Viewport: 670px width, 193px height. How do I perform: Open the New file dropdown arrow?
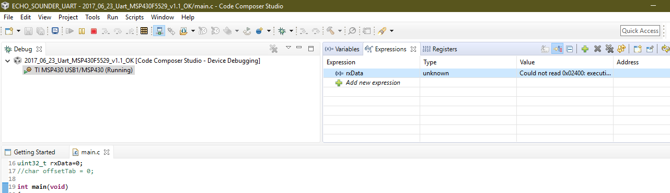coord(18,31)
